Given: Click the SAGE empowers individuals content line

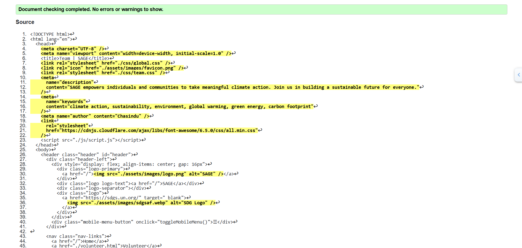Looking at the screenshot, I should [235, 87].
